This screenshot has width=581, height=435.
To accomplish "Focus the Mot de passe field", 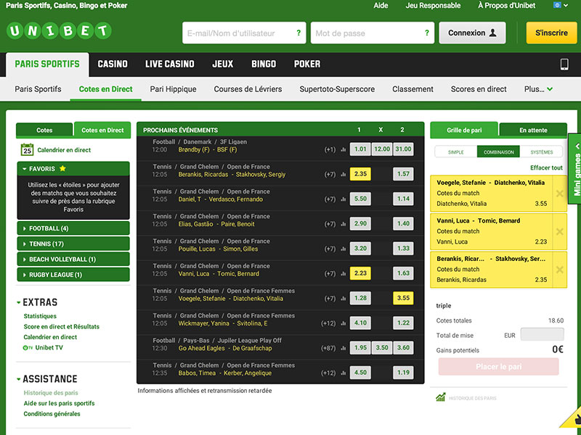I will 373,33.
